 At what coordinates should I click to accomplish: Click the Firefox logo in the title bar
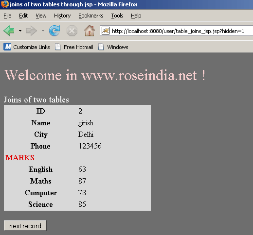coord(5,4)
